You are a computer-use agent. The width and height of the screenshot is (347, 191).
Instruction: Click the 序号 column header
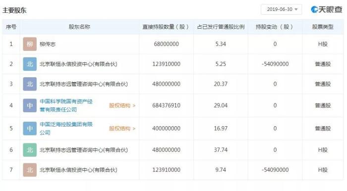[11, 27]
